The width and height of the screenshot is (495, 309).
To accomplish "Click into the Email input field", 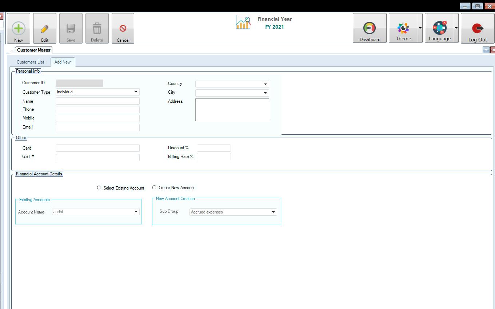I will point(97,127).
